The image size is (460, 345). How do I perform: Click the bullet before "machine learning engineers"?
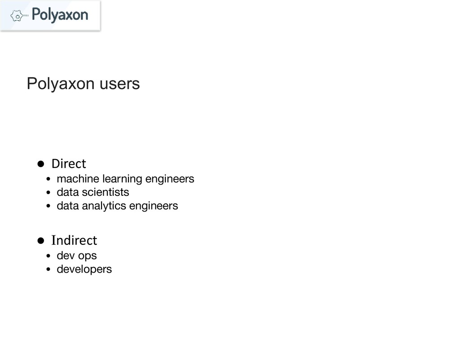tap(49, 180)
